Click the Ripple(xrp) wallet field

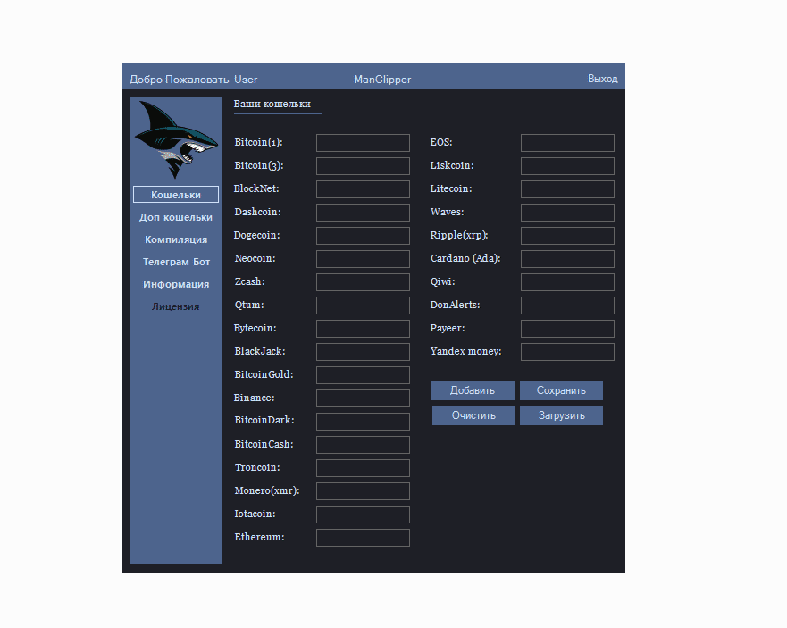(566, 235)
